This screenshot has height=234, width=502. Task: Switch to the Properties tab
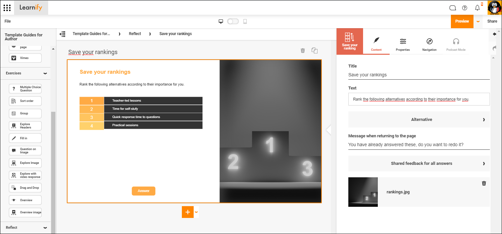click(403, 44)
